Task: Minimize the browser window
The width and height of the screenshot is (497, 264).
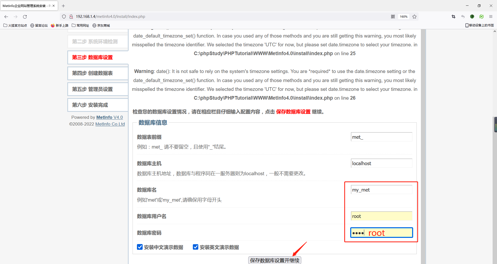Action: (467, 6)
